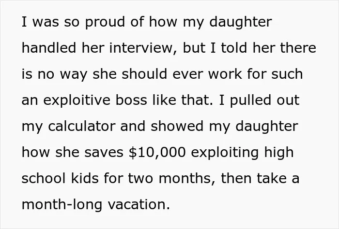
Task: Click the word "calculator"
Action: pos(81,126)
